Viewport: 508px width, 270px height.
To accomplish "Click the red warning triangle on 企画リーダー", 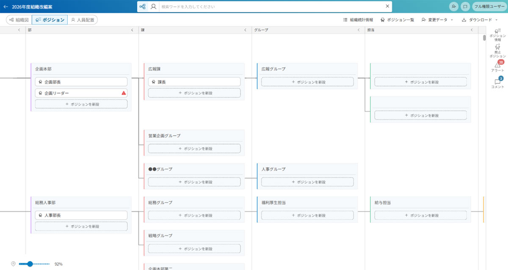I will tap(124, 93).
